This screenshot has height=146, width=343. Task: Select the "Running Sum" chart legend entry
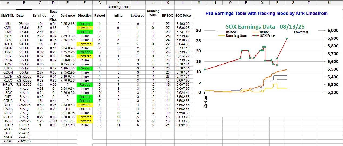236,35
